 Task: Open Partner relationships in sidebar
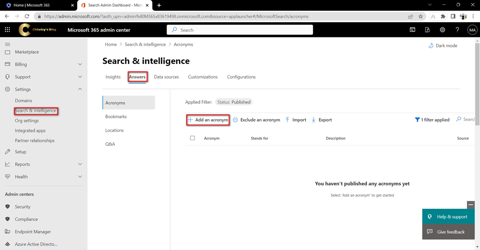click(x=35, y=140)
